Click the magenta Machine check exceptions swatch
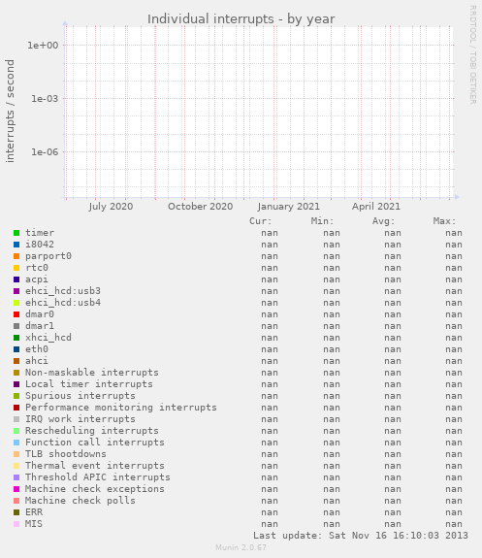The height and width of the screenshot is (558, 482). click(x=16, y=489)
